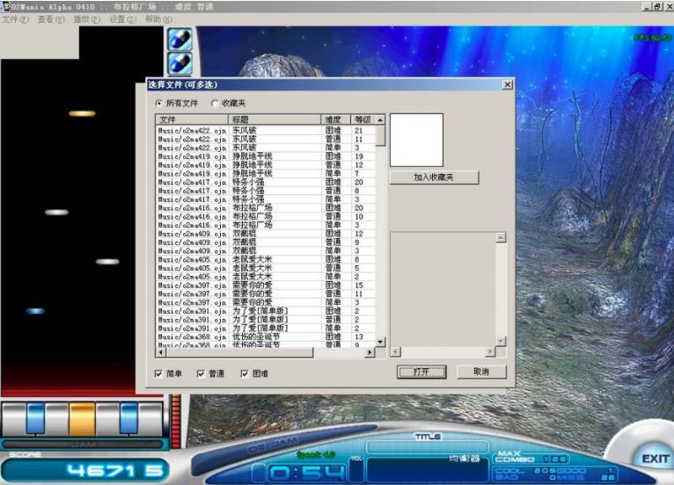The height and width of the screenshot is (485, 674).
Task: Click the file list's horizontal scrollbar thumb
Action: coord(239,352)
